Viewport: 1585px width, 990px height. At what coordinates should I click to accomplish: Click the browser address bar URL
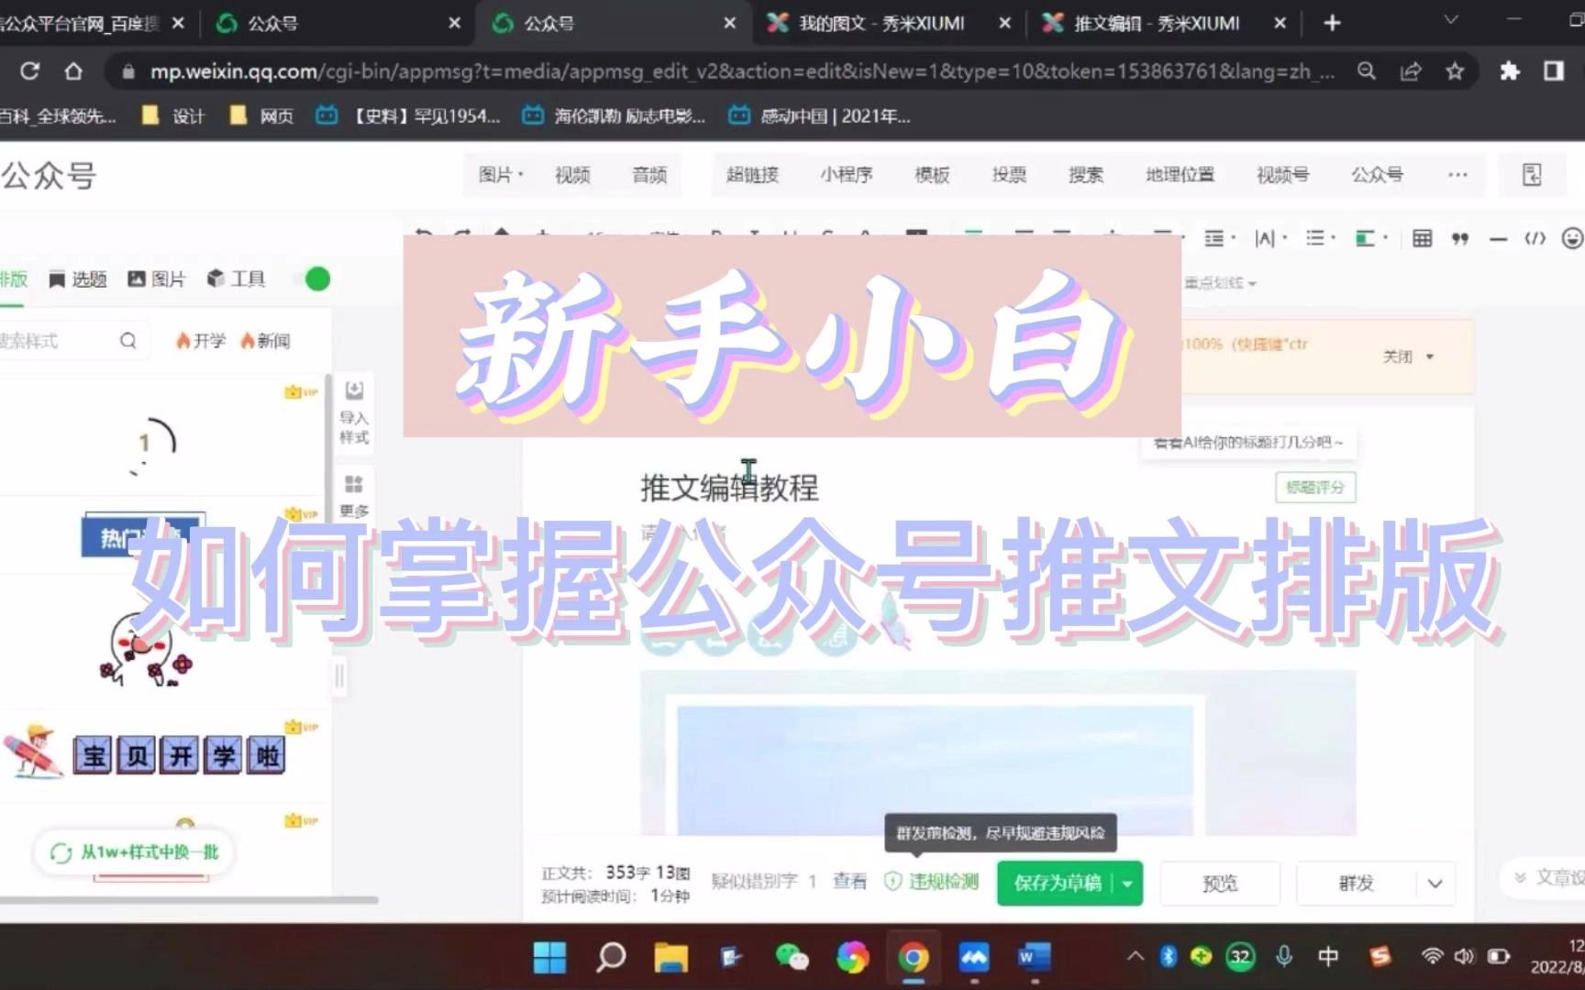[743, 71]
